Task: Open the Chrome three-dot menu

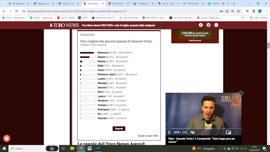Action: tap(266, 11)
